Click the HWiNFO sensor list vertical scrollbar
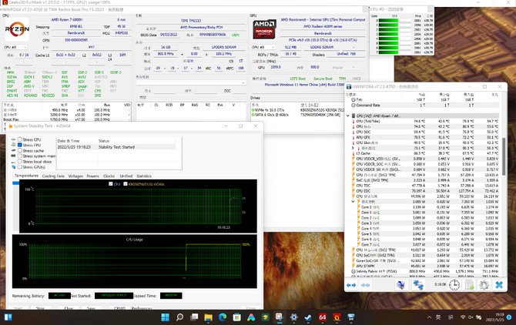Screen dimensions: 516x325 click(x=504, y=184)
